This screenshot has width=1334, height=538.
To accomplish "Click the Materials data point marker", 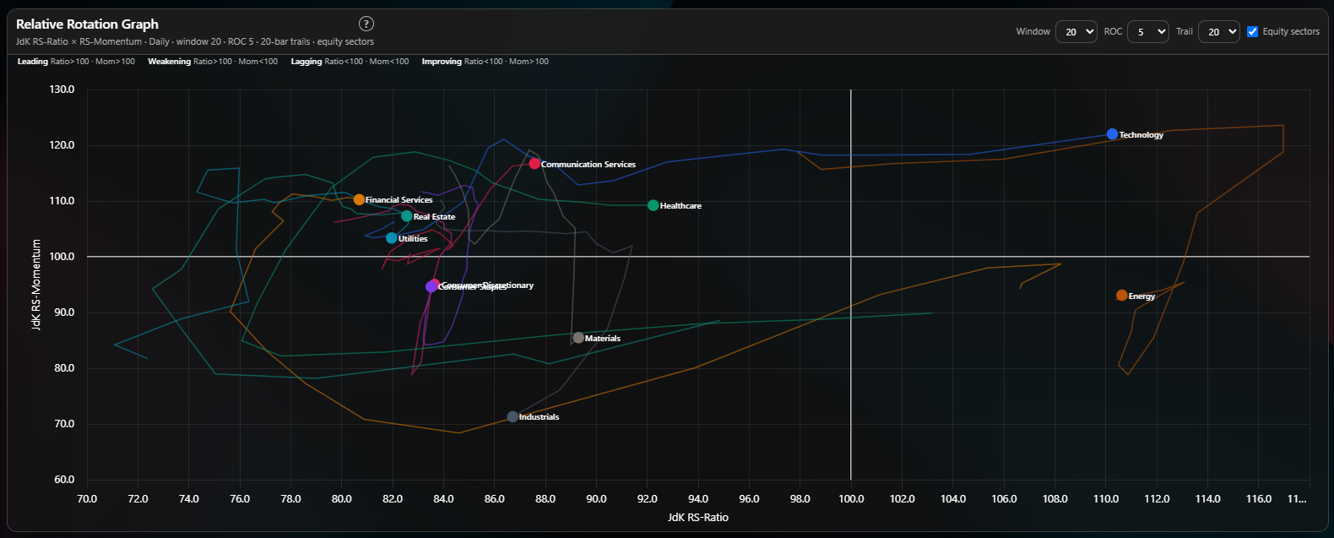I will tap(578, 338).
